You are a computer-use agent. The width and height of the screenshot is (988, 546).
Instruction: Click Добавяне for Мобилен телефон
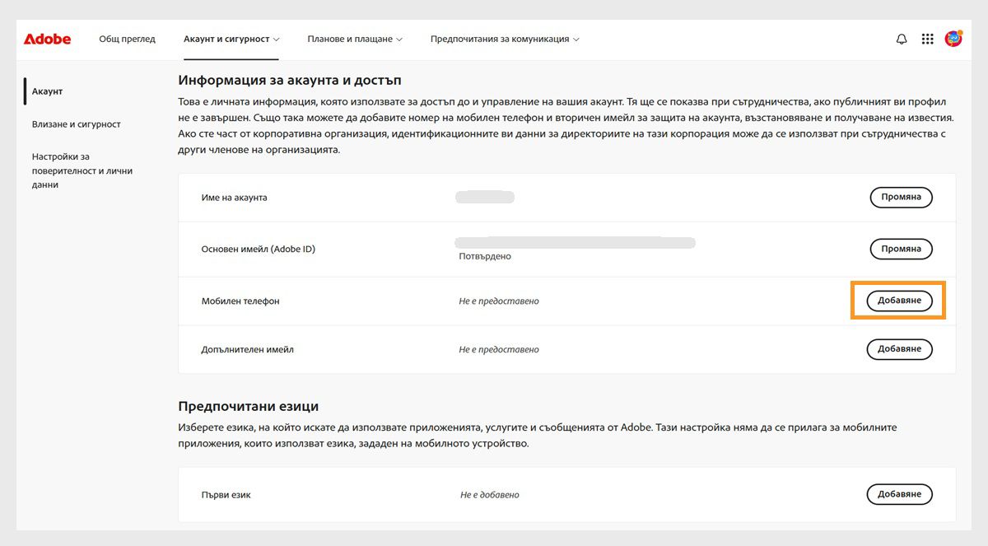[x=899, y=301]
